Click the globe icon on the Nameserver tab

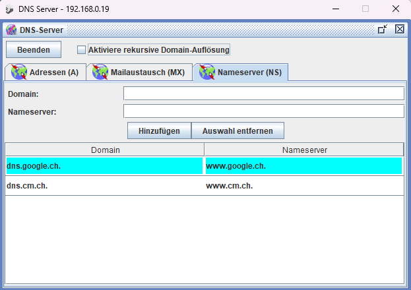[207, 72]
